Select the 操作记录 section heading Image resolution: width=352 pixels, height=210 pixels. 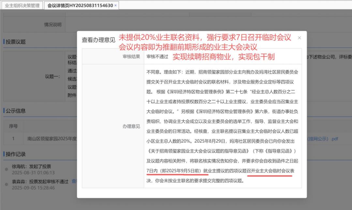[x=16, y=154]
